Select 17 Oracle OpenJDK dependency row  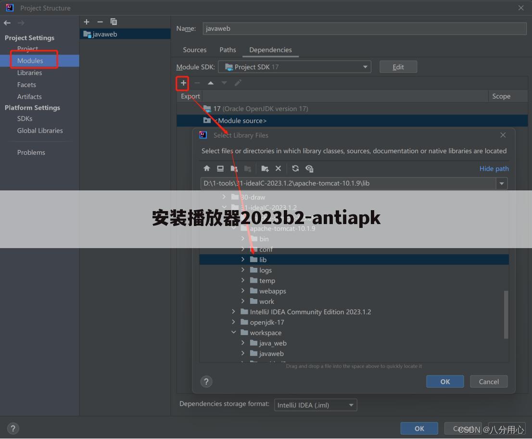pyautogui.click(x=352, y=109)
